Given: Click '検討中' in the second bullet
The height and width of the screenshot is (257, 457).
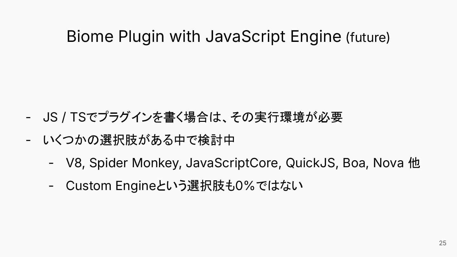Looking at the screenshot, I should [x=216, y=140].
